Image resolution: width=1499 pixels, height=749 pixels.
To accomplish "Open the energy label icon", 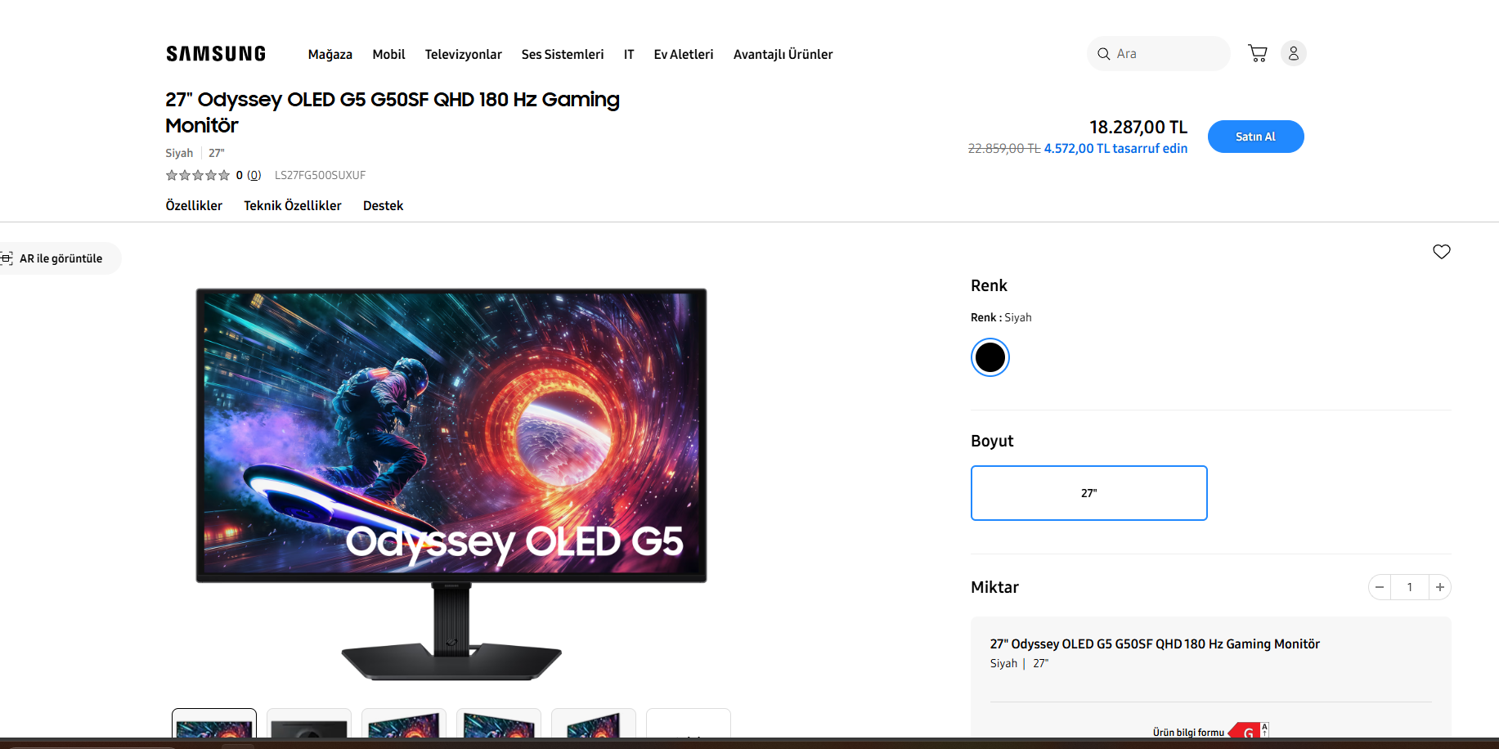I will click(1249, 731).
